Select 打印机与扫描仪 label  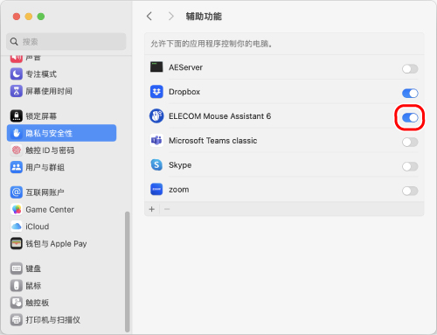click(52, 320)
